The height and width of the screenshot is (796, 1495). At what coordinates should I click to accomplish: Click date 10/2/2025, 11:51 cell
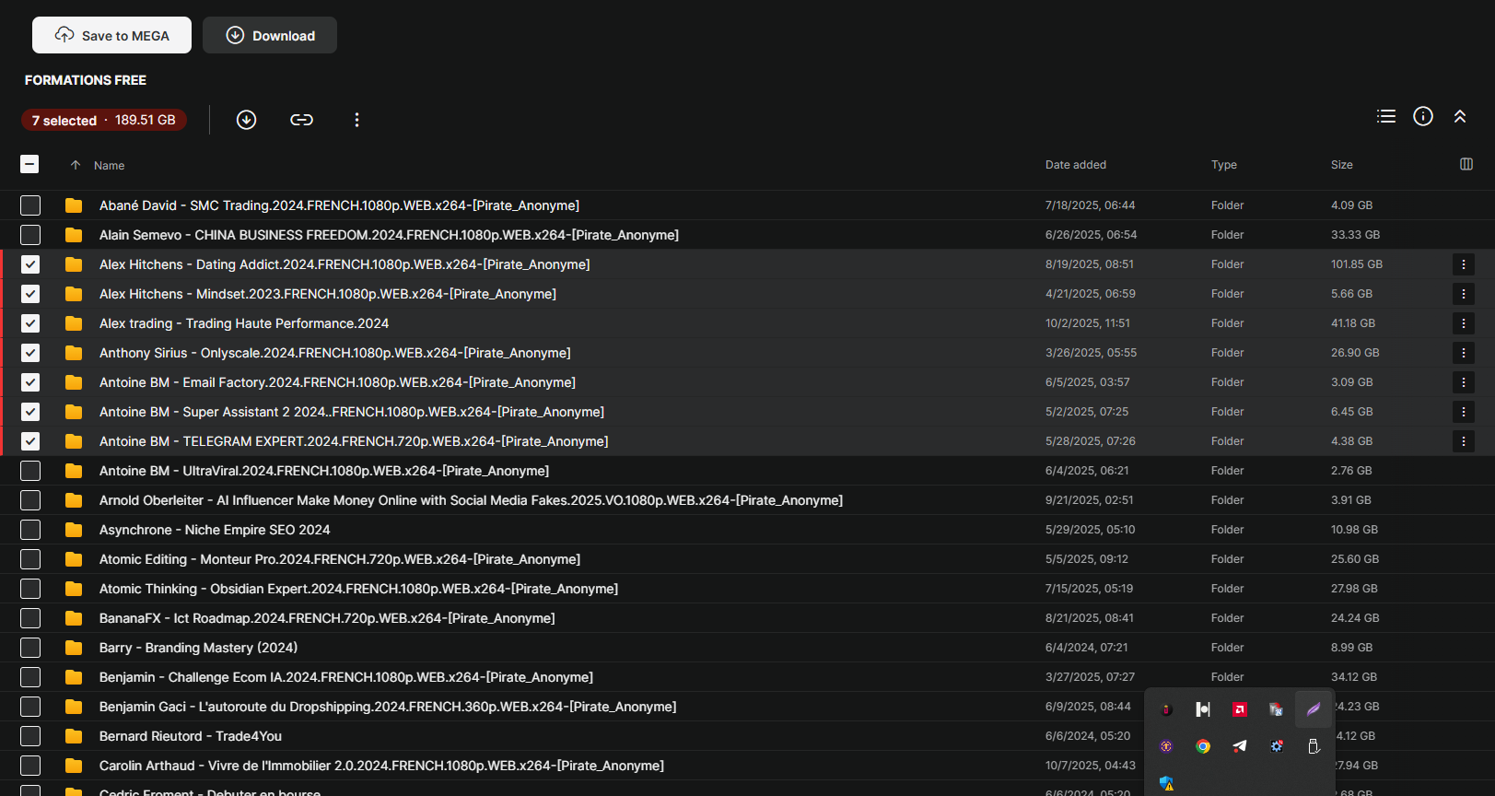pyautogui.click(x=1087, y=323)
